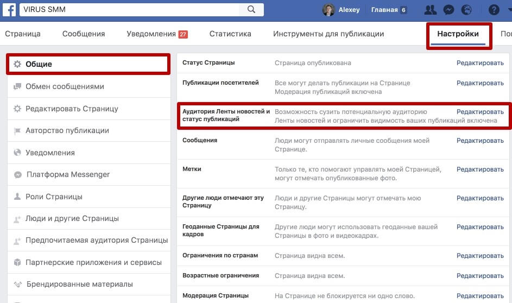Click the 27 notifications badge

(183, 34)
